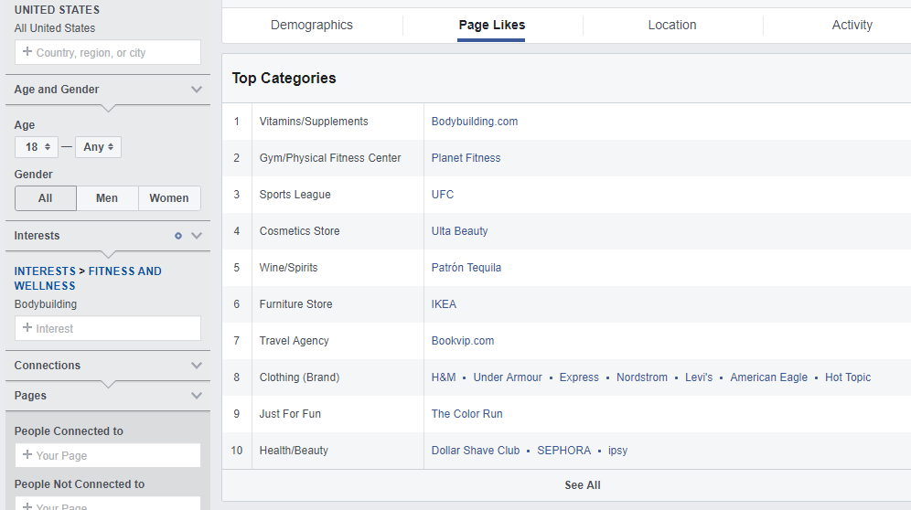The height and width of the screenshot is (510, 911).
Task: Open the H&M page link
Action: [444, 377]
